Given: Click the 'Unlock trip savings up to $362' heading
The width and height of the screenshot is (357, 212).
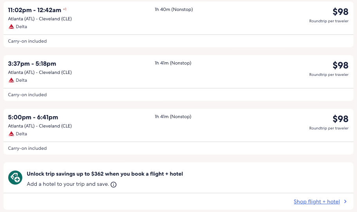Looking at the screenshot, I should coord(105,174).
